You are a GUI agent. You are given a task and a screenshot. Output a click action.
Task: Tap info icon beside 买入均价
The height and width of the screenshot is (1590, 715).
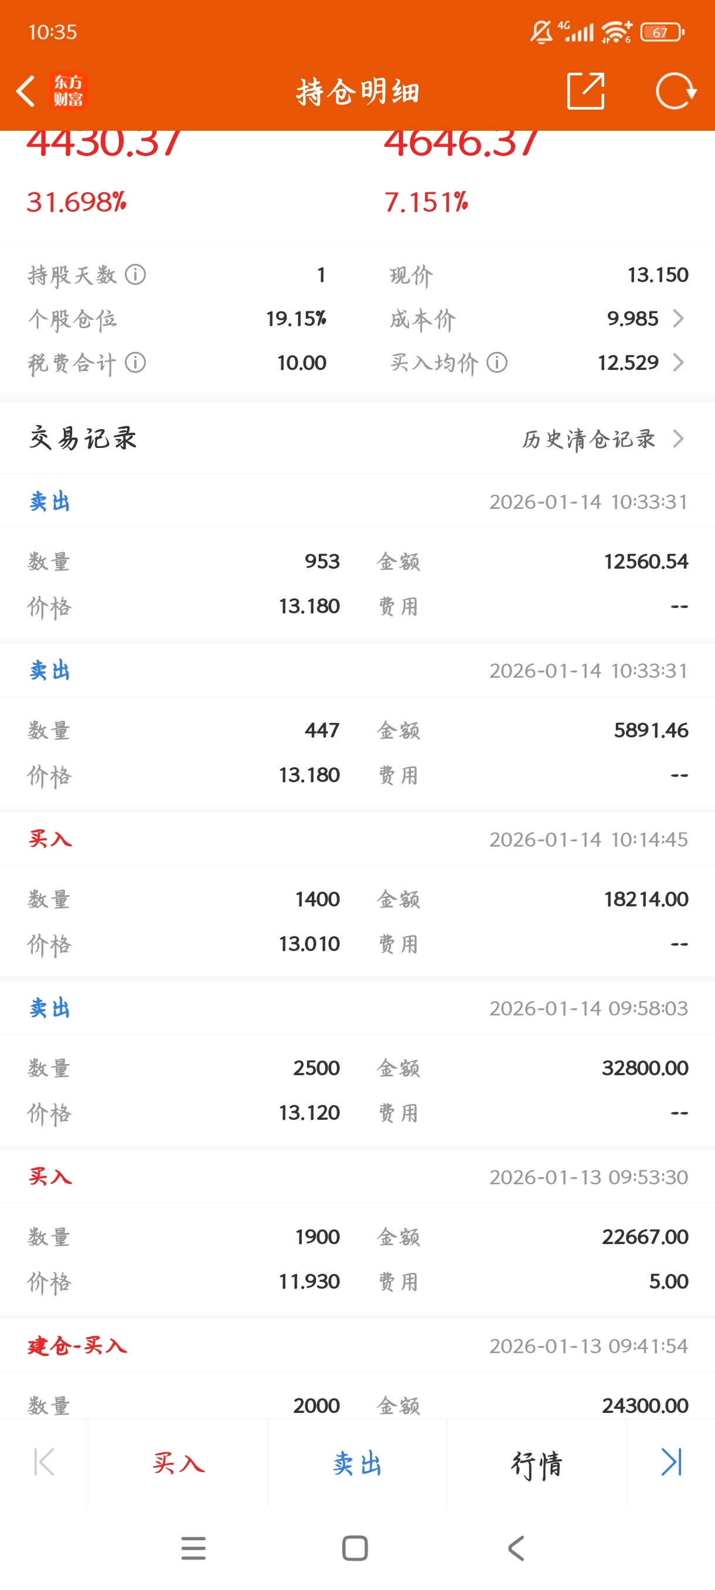pyautogui.click(x=496, y=363)
